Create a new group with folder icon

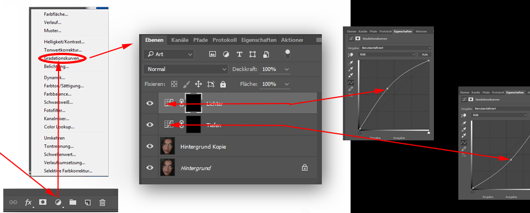73,202
